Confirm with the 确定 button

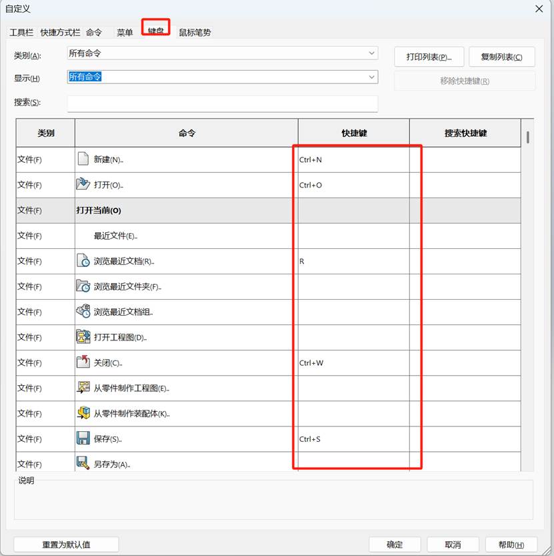[x=395, y=544]
